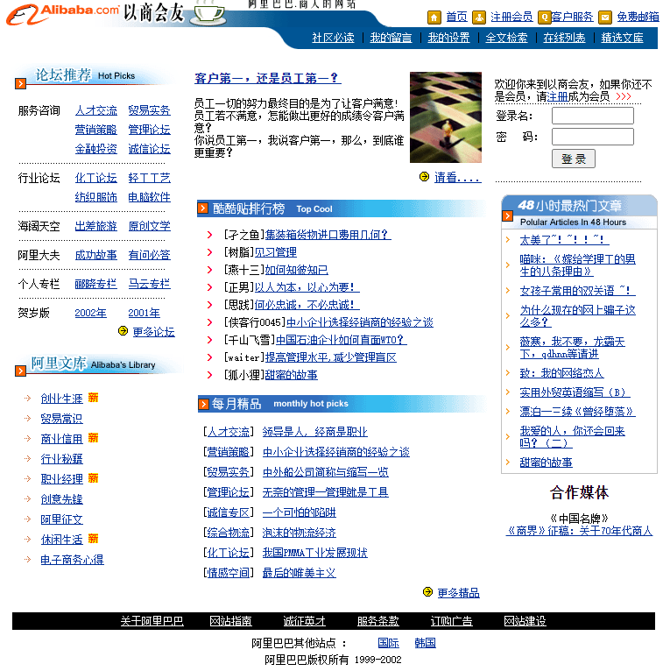Focus the 登录名 input field
The height and width of the screenshot is (671, 663).
pyautogui.click(x=593, y=116)
